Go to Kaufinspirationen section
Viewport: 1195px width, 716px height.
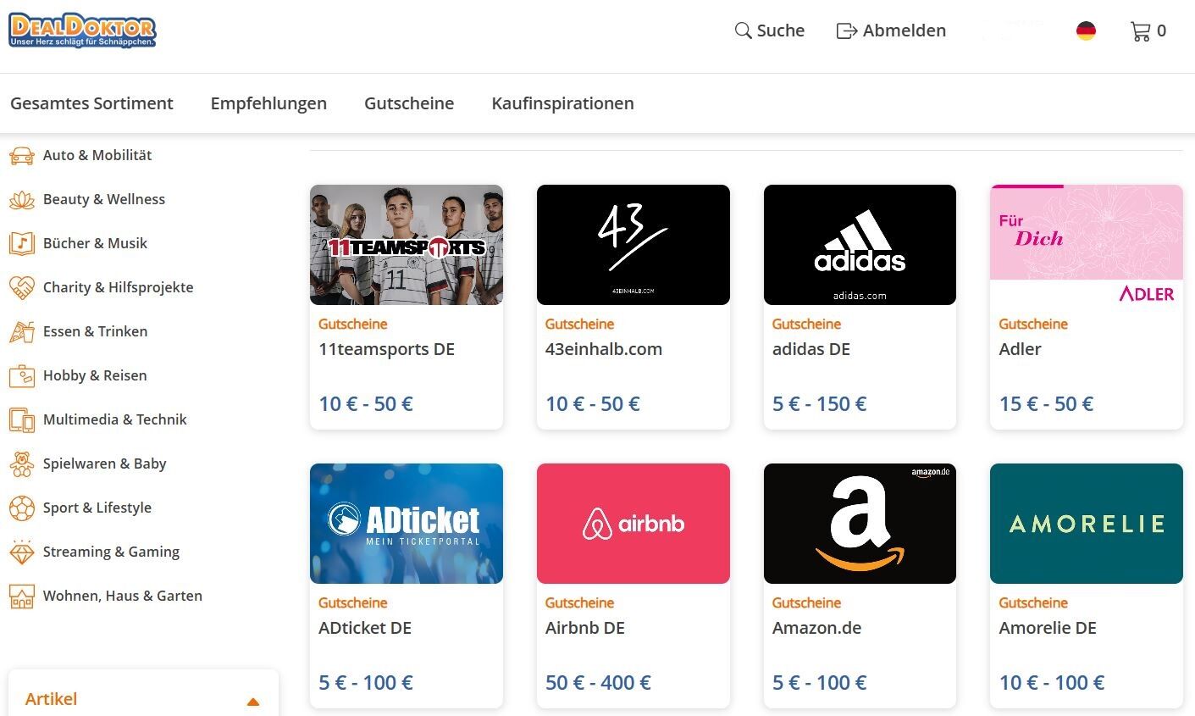point(562,103)
